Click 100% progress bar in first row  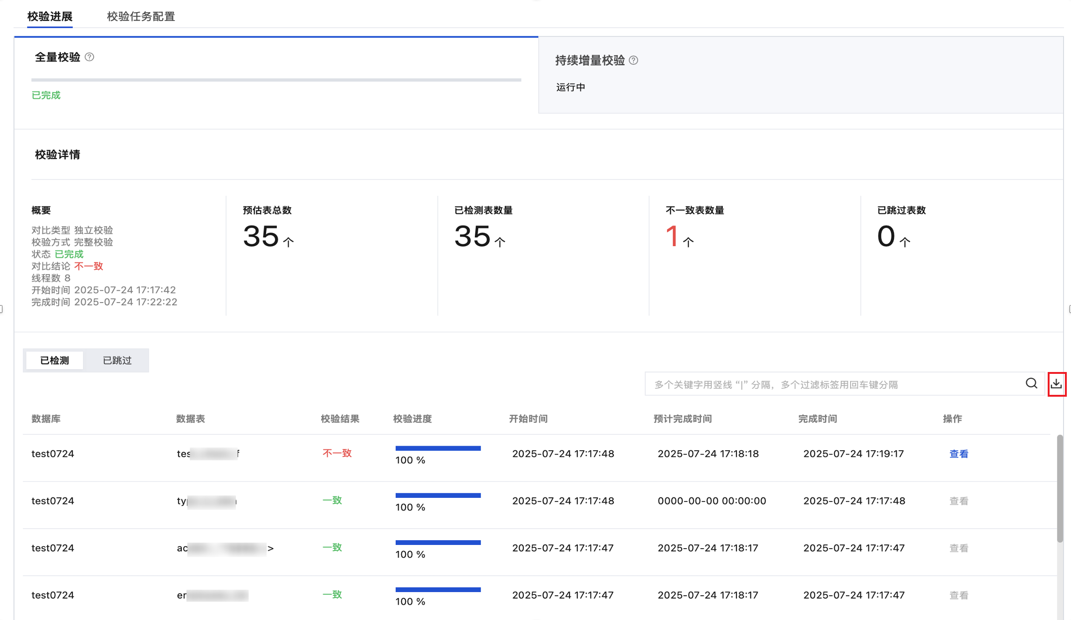[438, 448]
